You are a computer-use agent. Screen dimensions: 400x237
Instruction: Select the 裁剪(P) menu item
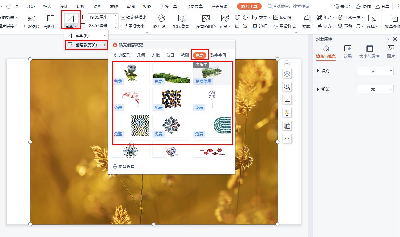pos(86,35)
